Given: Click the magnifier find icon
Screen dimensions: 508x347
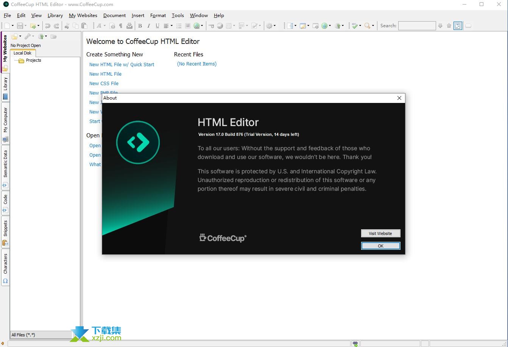Looking at the screenshot, I should point(367,26).
